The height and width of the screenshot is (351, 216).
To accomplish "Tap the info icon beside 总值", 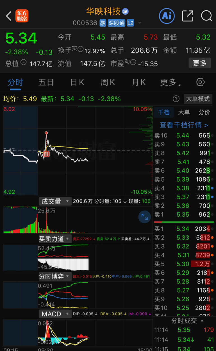I will [x=24, y=62].
